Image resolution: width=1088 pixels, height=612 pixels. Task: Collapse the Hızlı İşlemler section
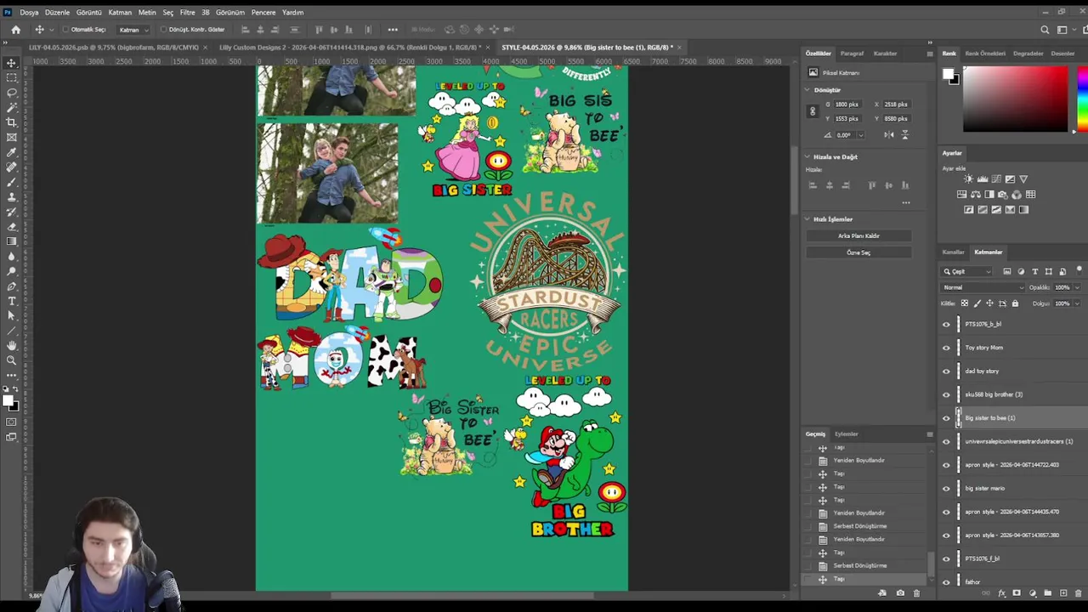point(807,219)
